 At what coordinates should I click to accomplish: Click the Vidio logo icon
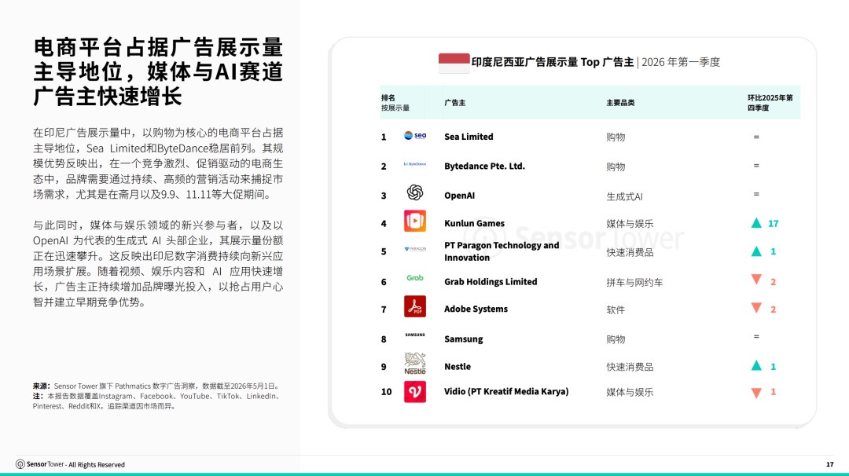pos(415,392)
